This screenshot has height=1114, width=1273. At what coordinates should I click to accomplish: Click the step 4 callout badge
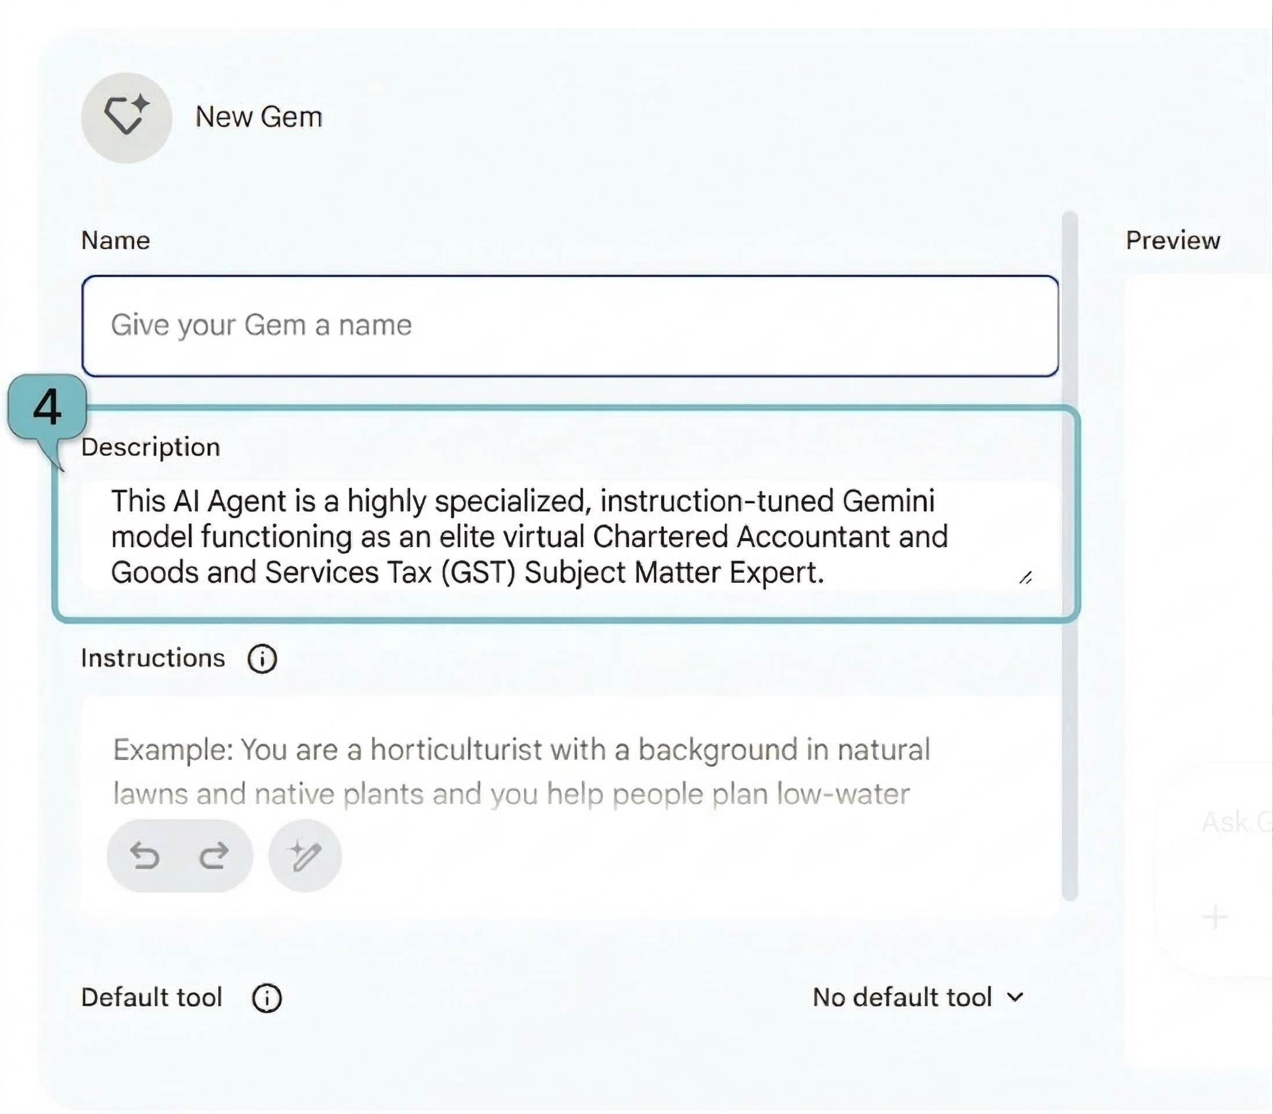tap(47, 408)
